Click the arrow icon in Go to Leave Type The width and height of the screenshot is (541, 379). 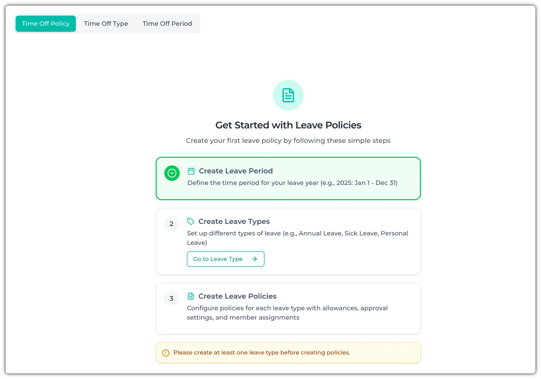pyautogui.click(x=254, y=259)
